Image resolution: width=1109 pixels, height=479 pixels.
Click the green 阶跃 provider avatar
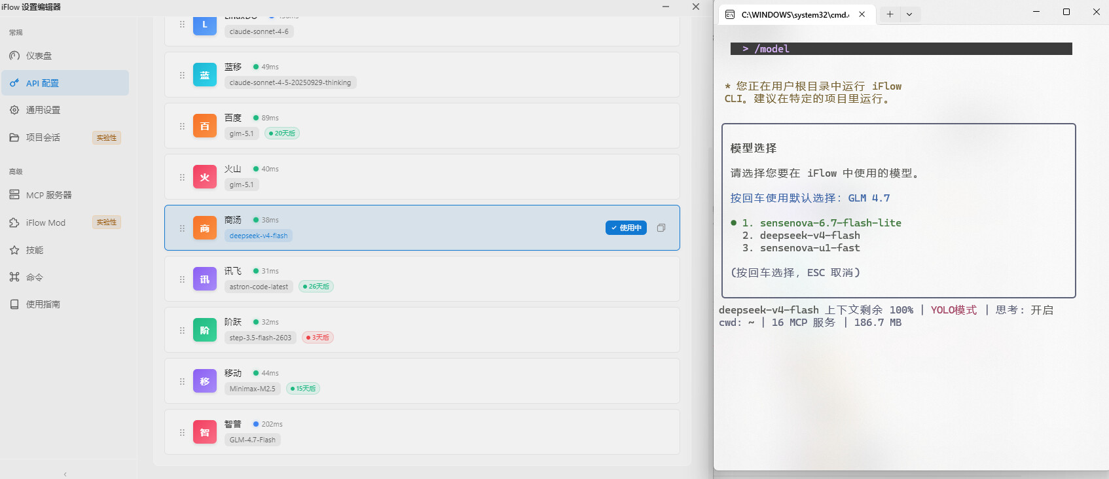point(205,330)
